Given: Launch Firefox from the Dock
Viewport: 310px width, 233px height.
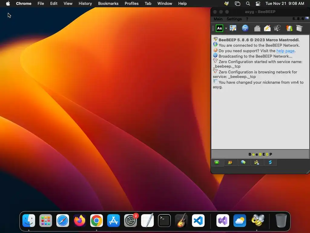Looking at the screenshot, I should [80, 221].
